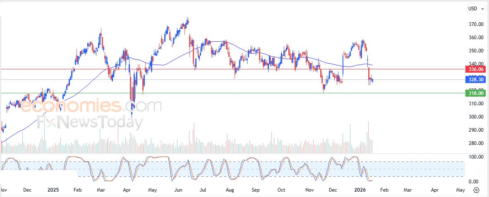Click the 0.00 oscillator scale label

474,182
